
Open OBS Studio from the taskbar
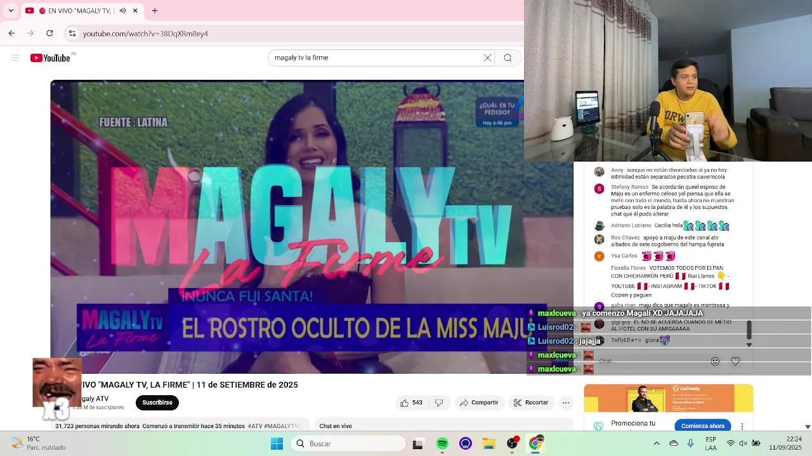coord(513,444)
